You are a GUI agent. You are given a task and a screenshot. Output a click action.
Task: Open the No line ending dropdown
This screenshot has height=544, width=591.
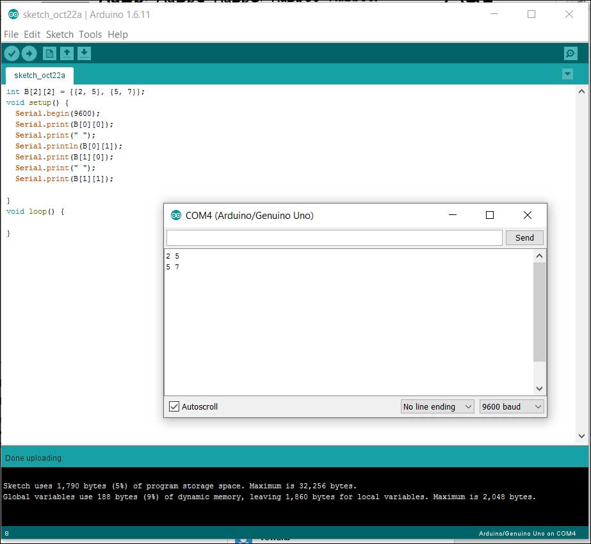click(437, 406)
